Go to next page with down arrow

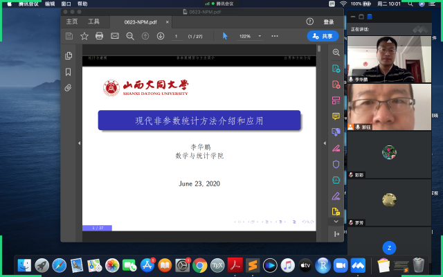tap(161, 36)
